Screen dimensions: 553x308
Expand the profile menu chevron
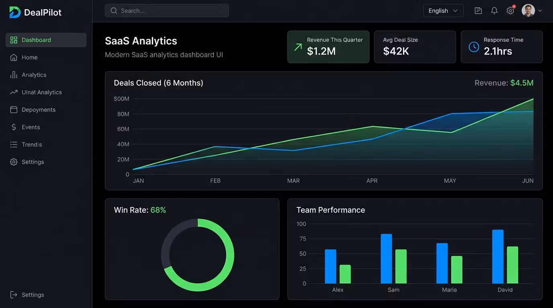pos(540,11)
